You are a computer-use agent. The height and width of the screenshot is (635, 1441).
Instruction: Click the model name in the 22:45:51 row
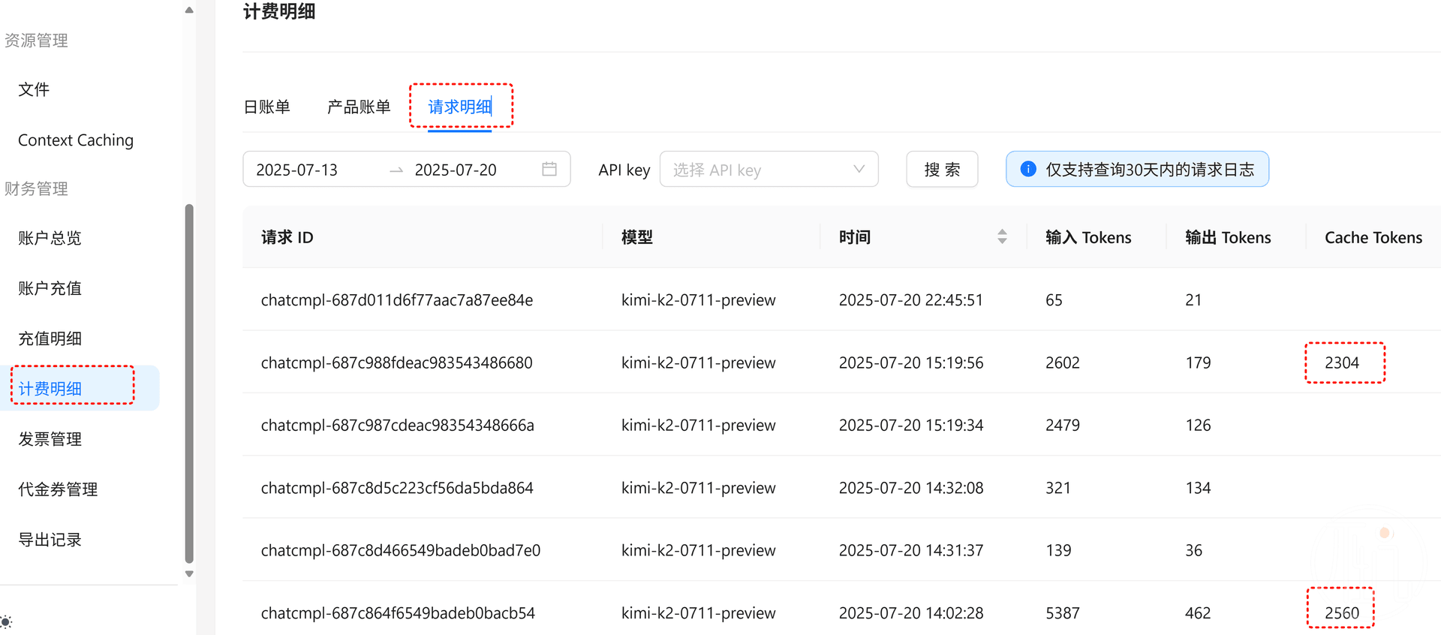point(699,300)
